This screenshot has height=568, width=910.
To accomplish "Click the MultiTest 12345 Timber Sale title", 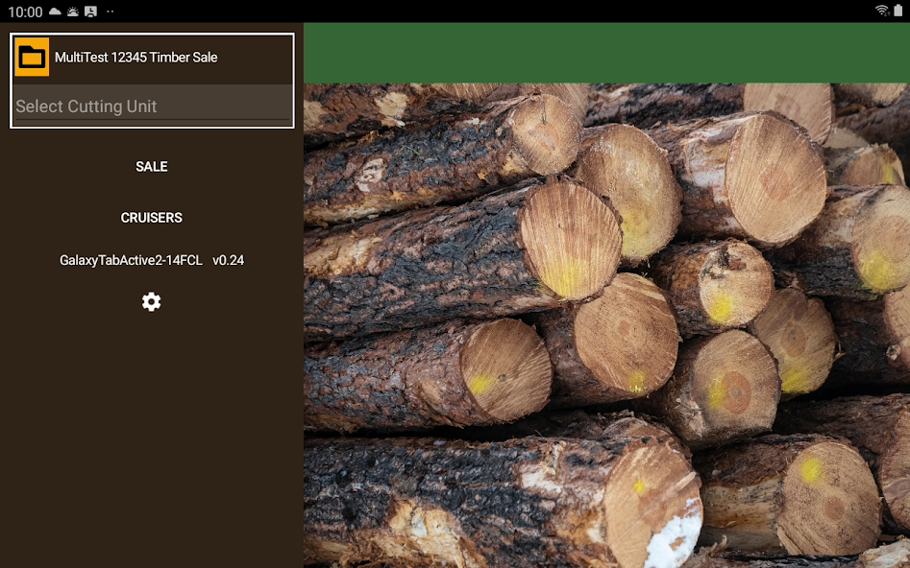I will click(135, 58).
